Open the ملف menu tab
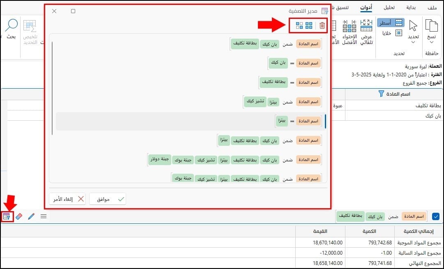Image resolution: width=444 pixels, height=269 pixels. [x=432, y=8]
